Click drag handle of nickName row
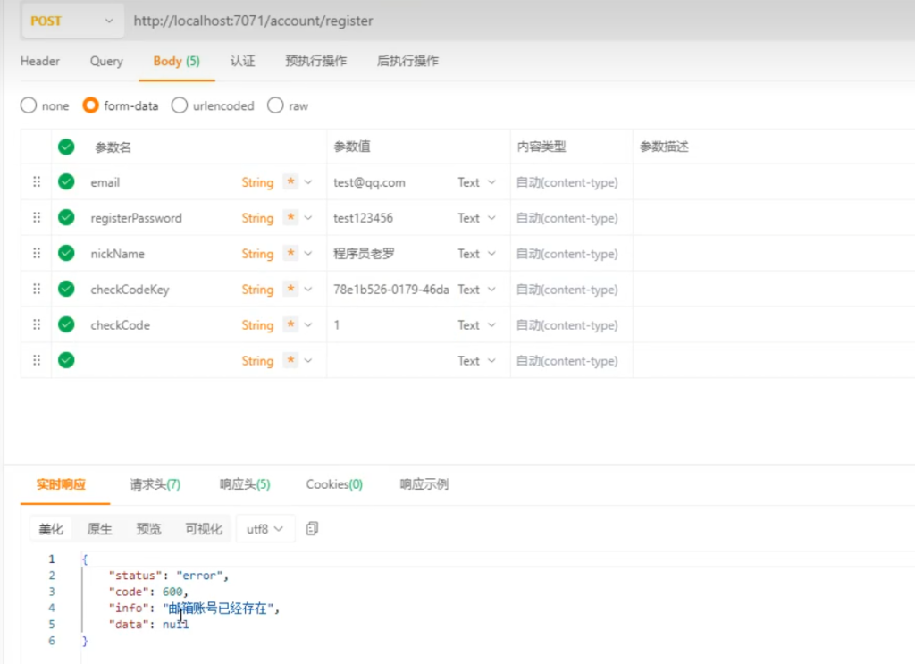Viewport: 915px width, 664px height. pos(37,253)
